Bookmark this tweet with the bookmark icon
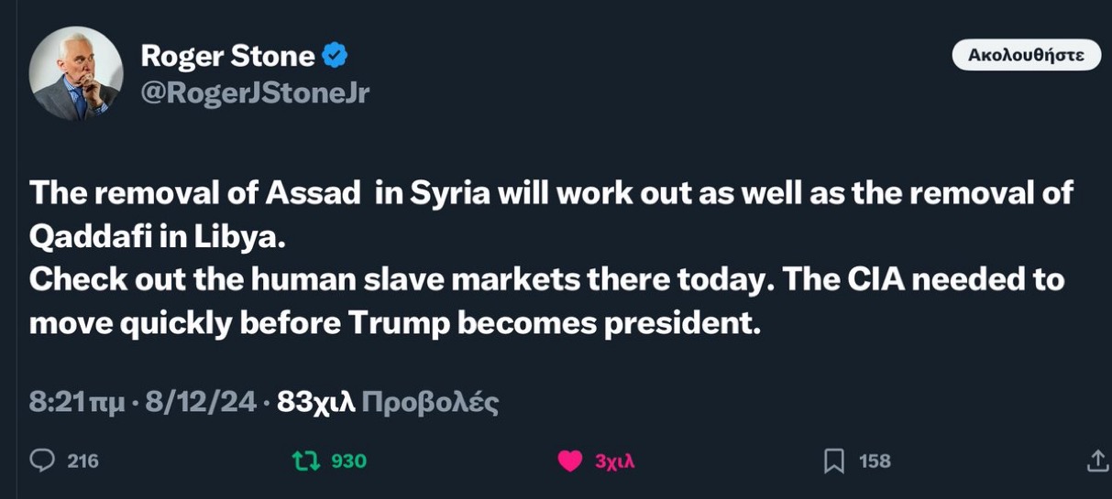Image resolution: width=1112 pixels, height=499 pixels. coord(833,461)
